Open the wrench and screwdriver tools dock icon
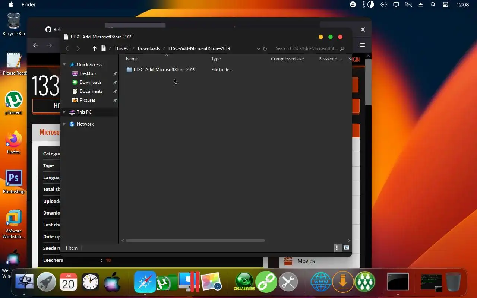477x298 pixels. point(288,282)
